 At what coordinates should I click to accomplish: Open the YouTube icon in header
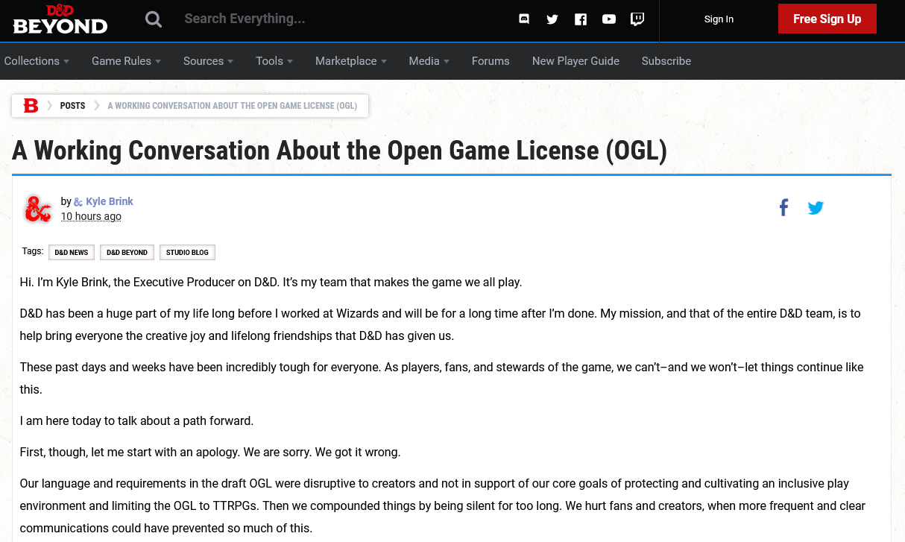[x=609, y=19]
